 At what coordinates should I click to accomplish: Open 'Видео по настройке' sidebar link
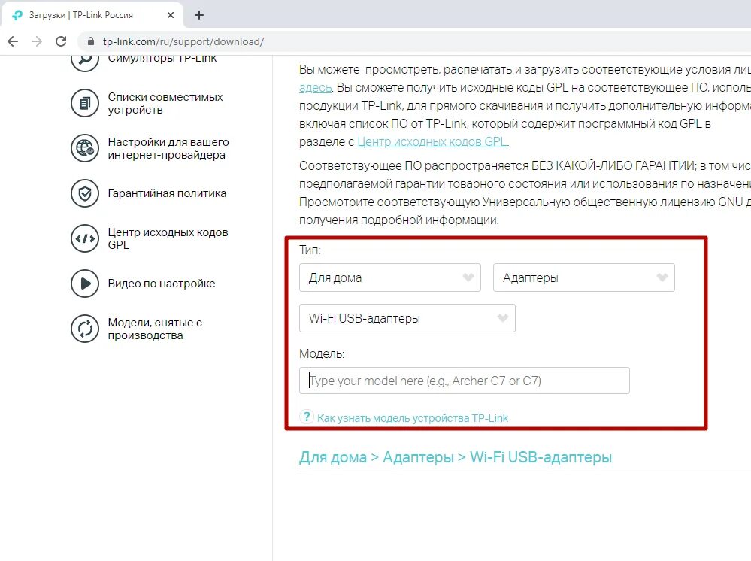[162, 284]
